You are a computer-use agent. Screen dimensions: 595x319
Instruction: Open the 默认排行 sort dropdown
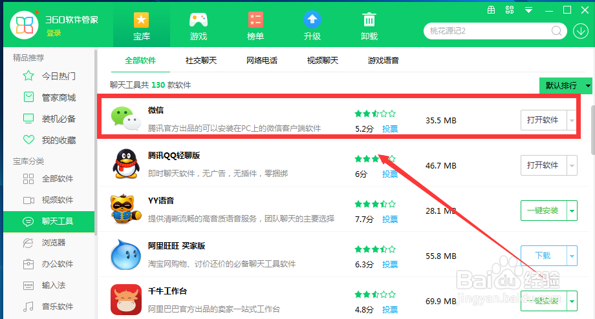tap(565, 86)
